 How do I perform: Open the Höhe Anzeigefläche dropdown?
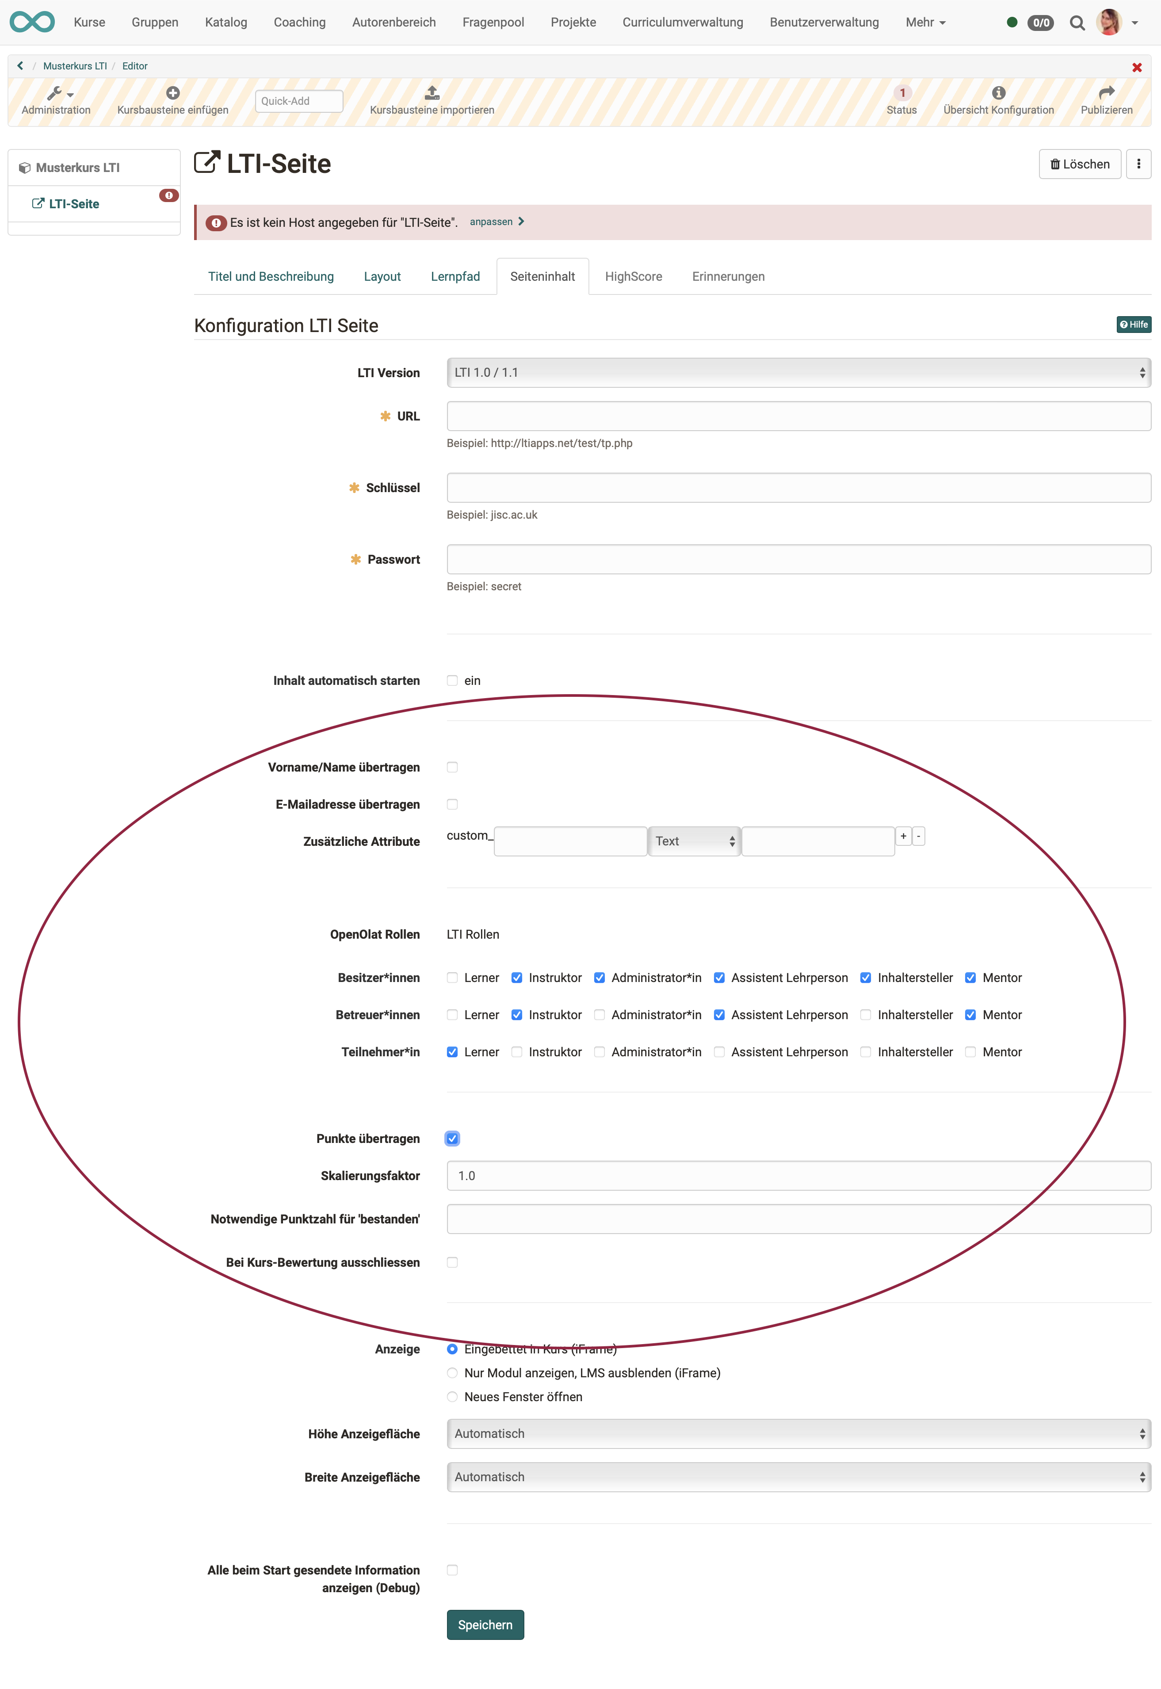[x=798, y=1434]
